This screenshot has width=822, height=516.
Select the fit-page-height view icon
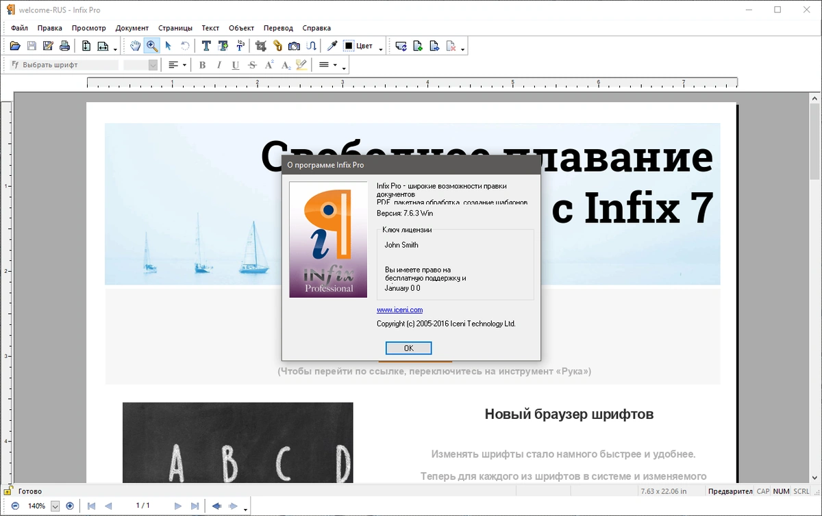pos(86,46)
